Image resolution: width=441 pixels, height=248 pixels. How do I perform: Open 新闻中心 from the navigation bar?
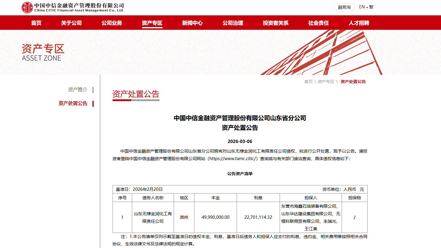192,23
